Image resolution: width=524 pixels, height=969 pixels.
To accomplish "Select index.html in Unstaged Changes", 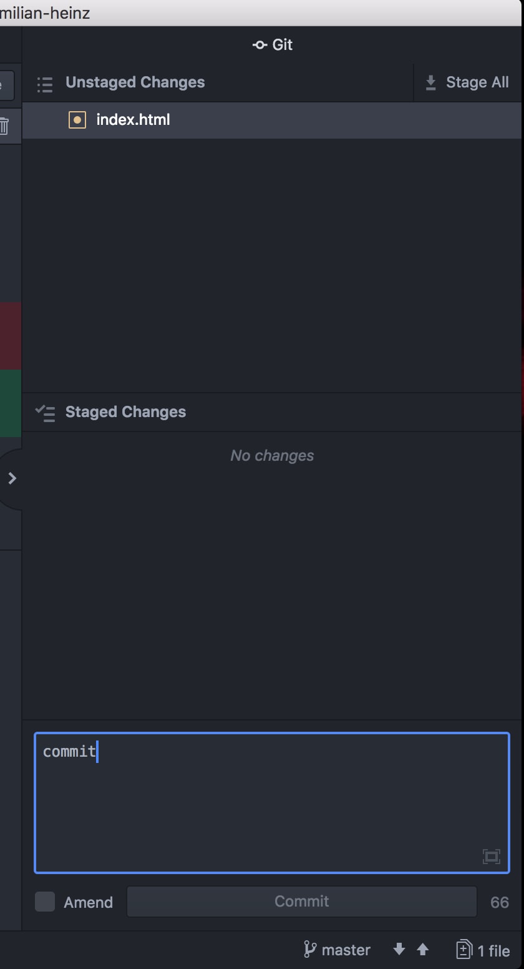I will tap(133, 120).
